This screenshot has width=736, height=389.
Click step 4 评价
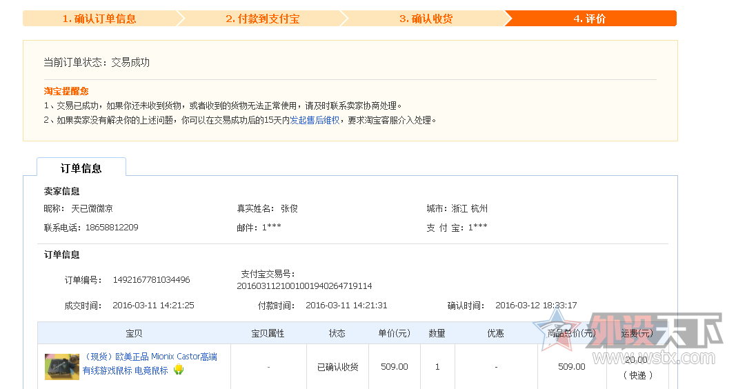590,19
